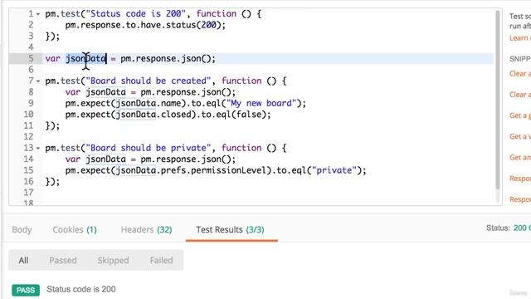Insert the 'Get an...' snippet
Screen dimensions: 531x299
(520, 158)
